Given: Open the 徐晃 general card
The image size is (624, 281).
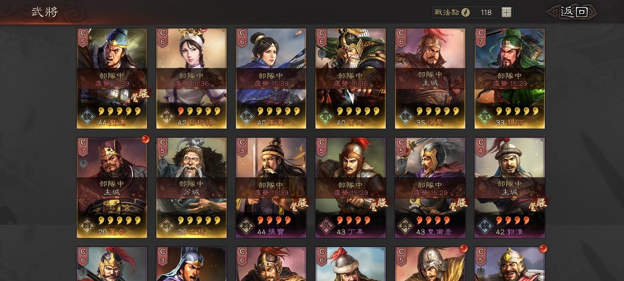Looking at the screenshot, I should click(430, 79).
